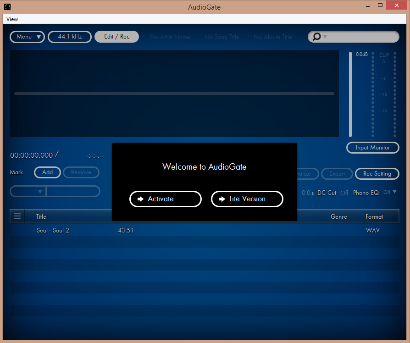Add a mark with the Add button
This screenshot has width=410, height=343.
click(47, 172)
